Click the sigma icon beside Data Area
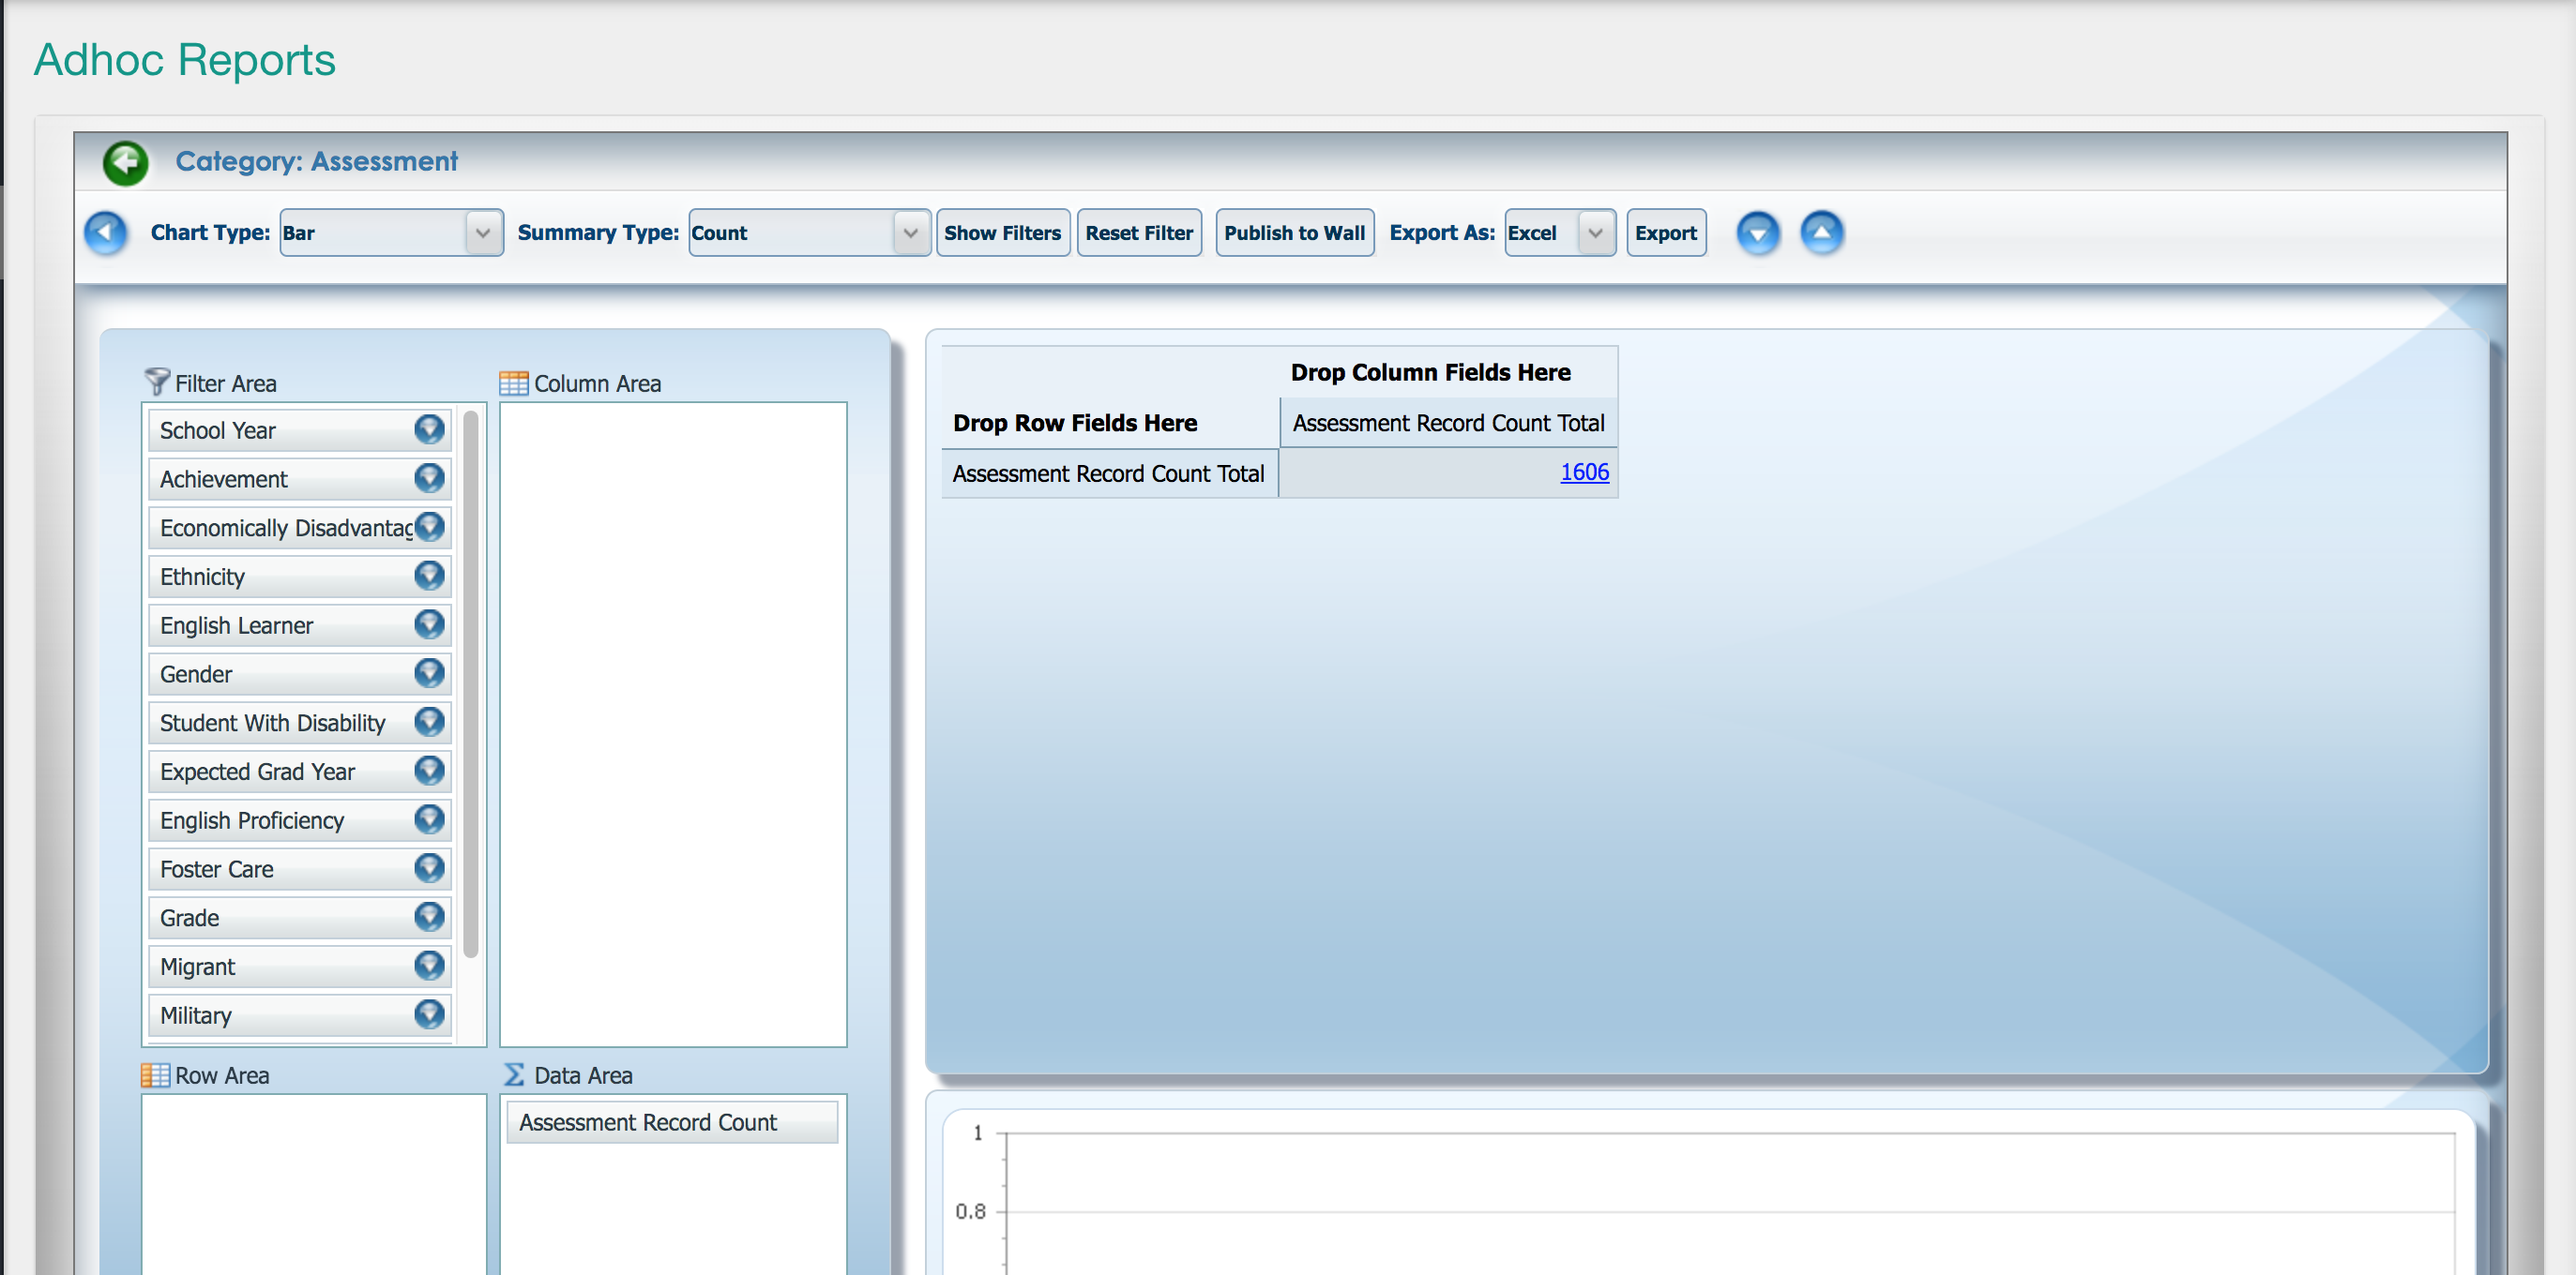2576x1275 pixels. point(513,1074)
